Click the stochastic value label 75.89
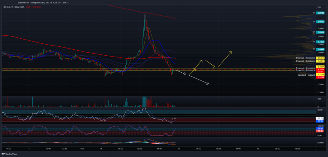328x157 pixels. 320,128
